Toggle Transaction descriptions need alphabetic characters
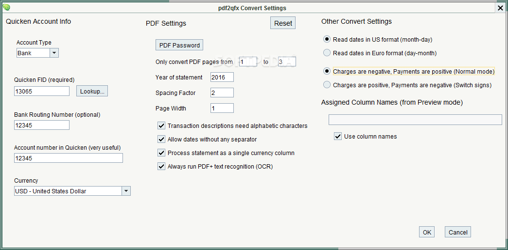508x250 pixels. tap(161, 125)
